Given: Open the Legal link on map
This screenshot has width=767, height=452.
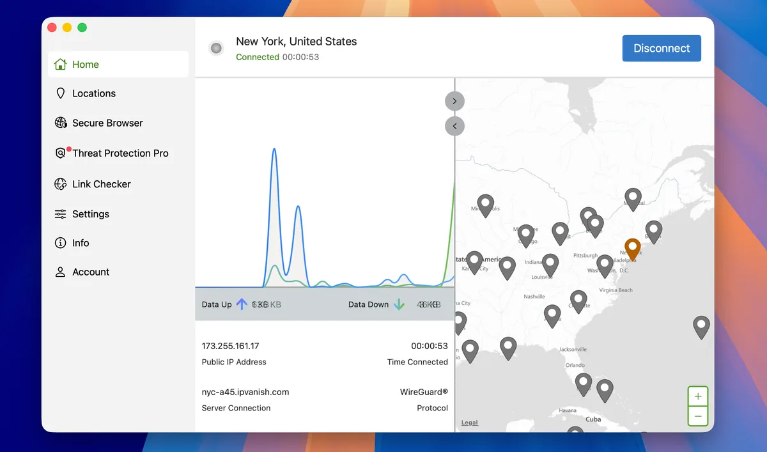Looking at the screenshot, I should coord(470,423).
